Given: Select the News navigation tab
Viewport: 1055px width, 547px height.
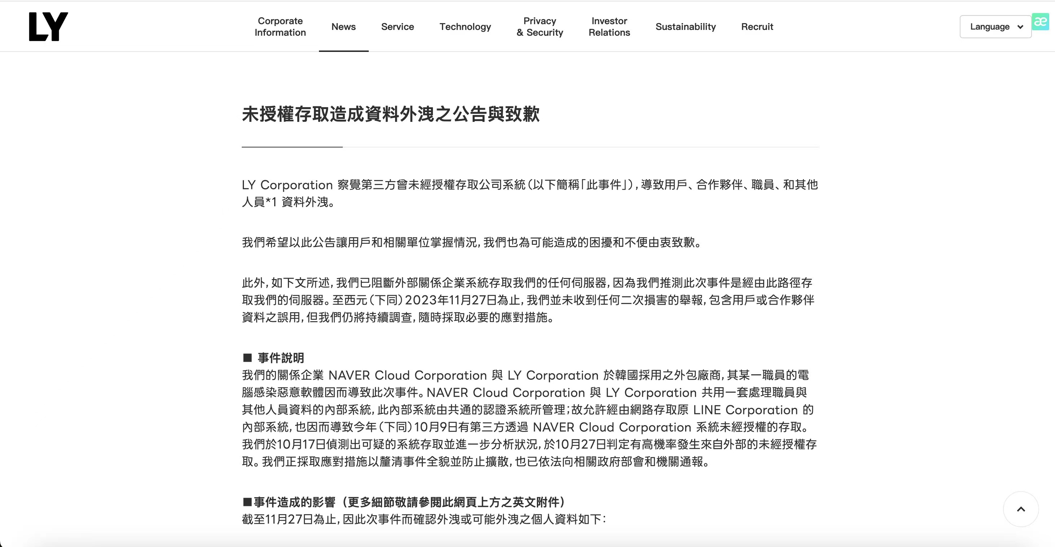Looking at the screenshot, I should 343,27.
